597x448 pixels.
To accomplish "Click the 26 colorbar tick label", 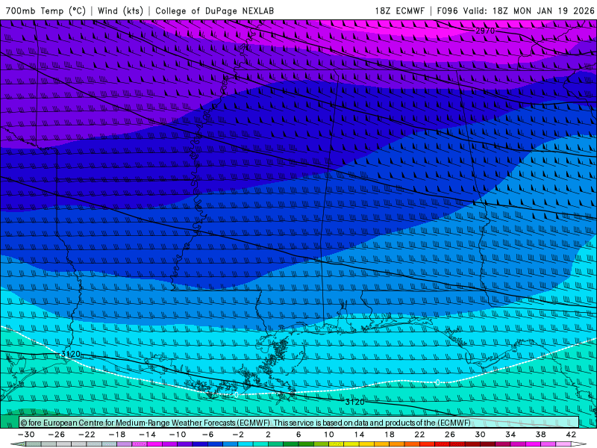I will (450, 435).
